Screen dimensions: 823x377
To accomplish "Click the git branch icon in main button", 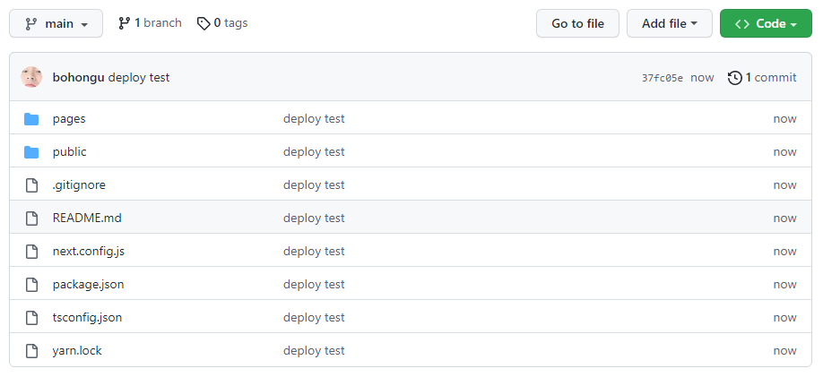I will [x=31, y=23].
